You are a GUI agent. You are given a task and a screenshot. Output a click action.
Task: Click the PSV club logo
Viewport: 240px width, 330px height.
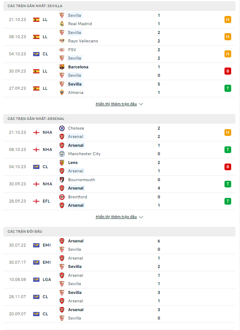62,50
